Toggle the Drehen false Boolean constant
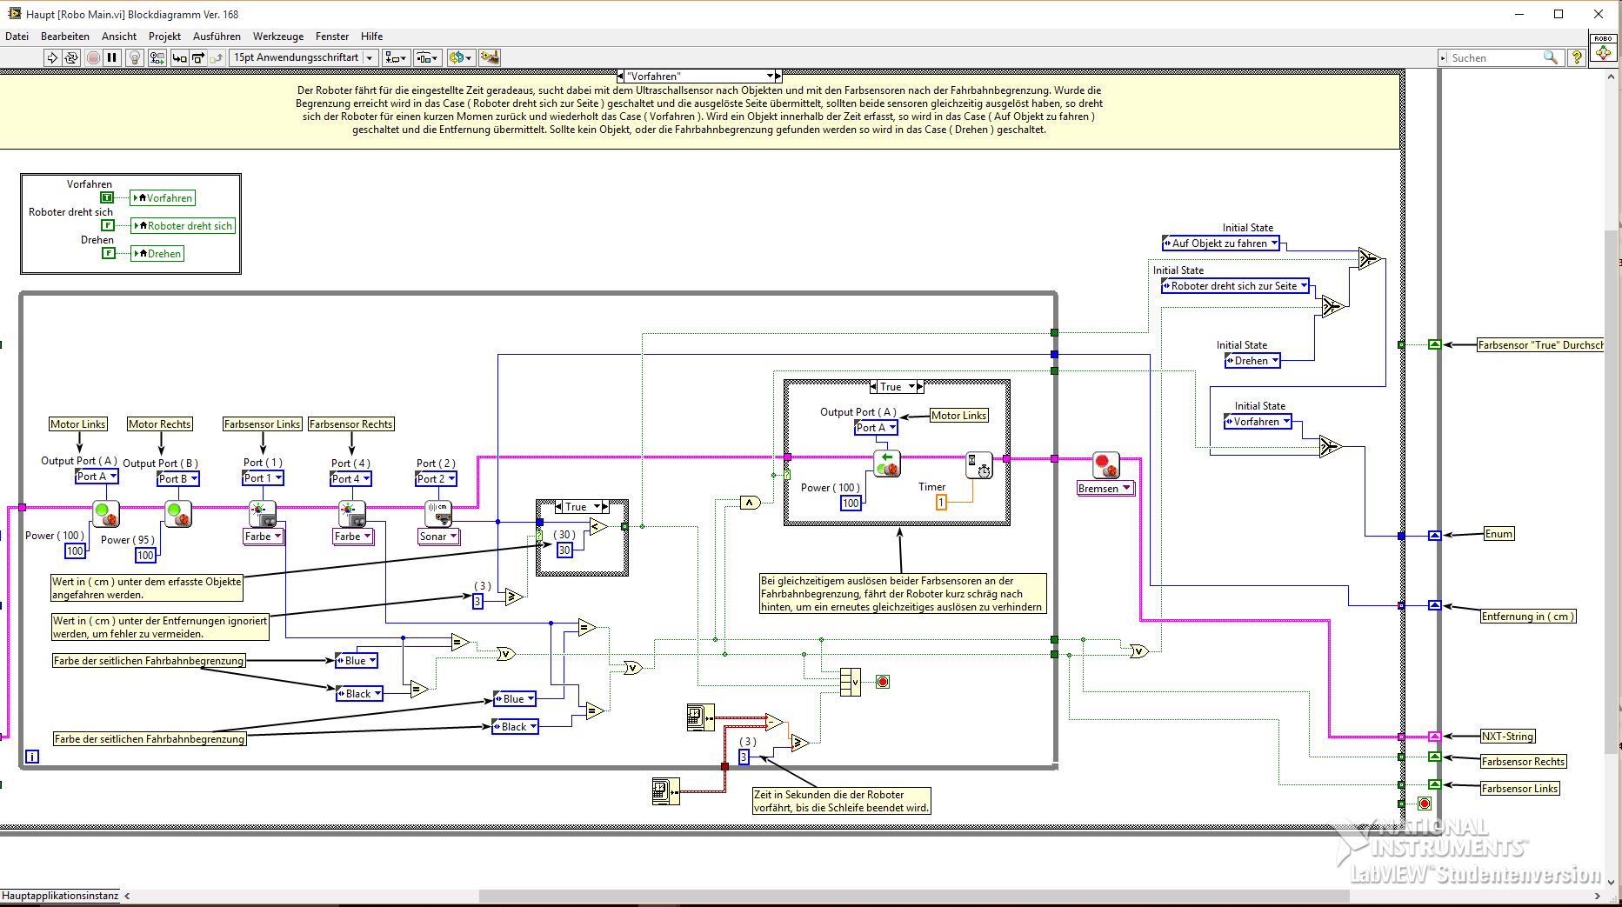1622x907 pixels. coord(108,253)
